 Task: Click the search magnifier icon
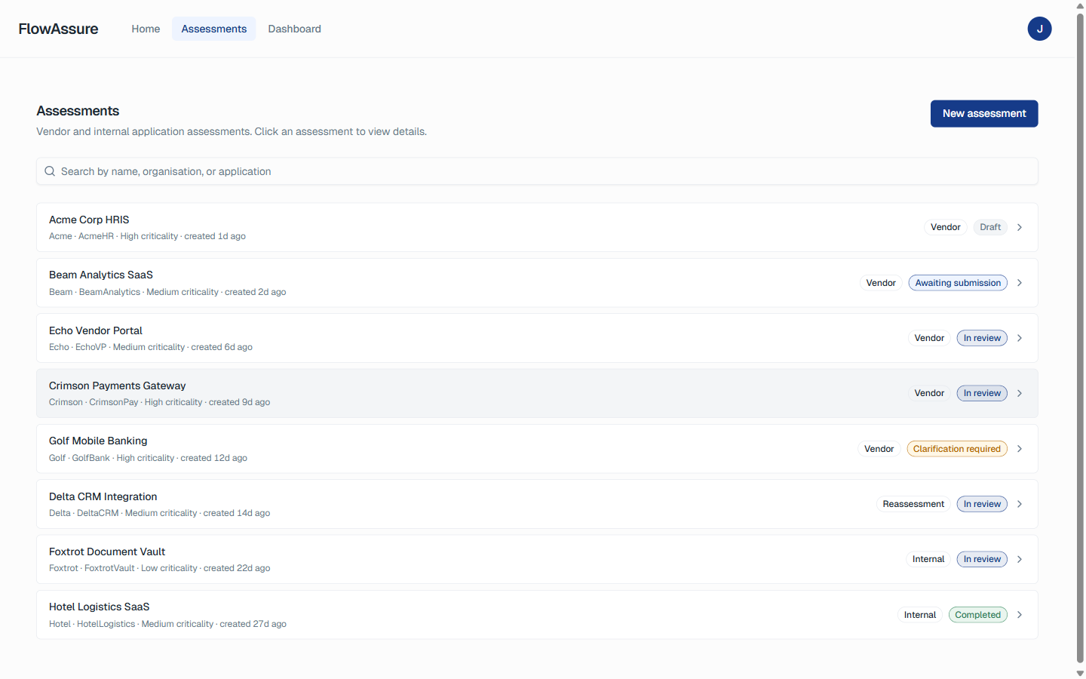coord(50,171)
